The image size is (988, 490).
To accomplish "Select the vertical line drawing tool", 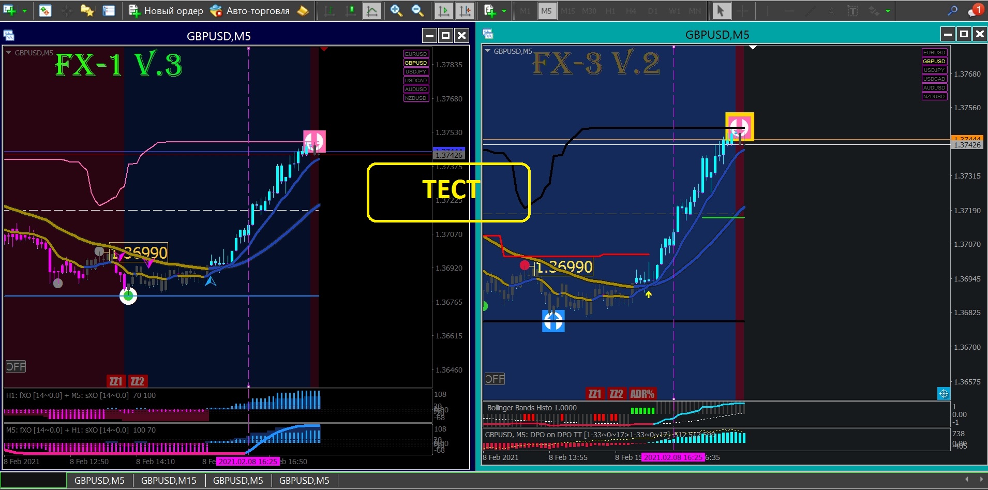I will (768, 10).
